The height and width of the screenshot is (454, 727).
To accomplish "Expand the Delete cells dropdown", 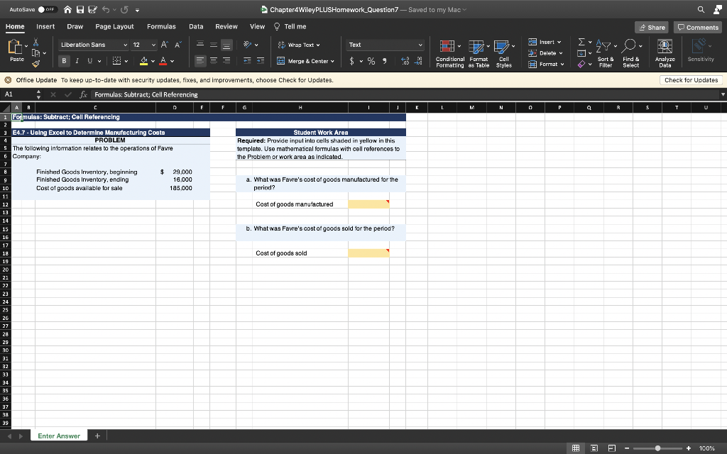I will [x=561, y=53].
